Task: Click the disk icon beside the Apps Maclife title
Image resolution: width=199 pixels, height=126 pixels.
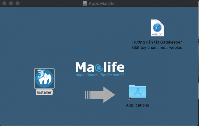Action: [x=85, y=3]
